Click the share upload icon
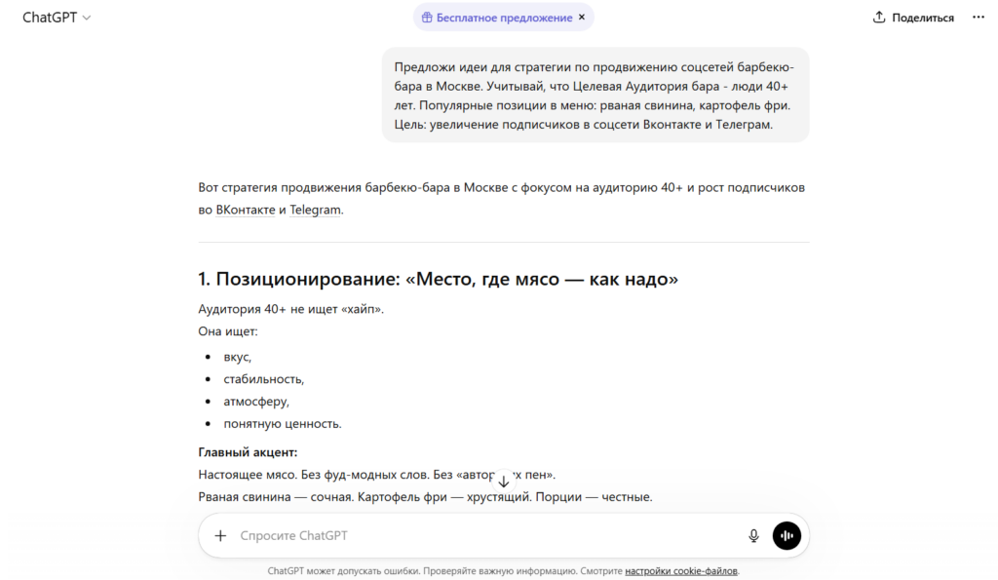Viewport: 998px width, 580px height. click(879, 18)
